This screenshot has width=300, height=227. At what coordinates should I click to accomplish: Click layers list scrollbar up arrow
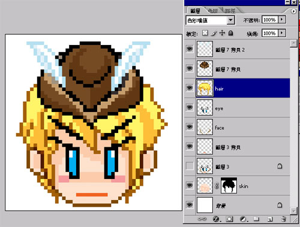click(293, 43)
